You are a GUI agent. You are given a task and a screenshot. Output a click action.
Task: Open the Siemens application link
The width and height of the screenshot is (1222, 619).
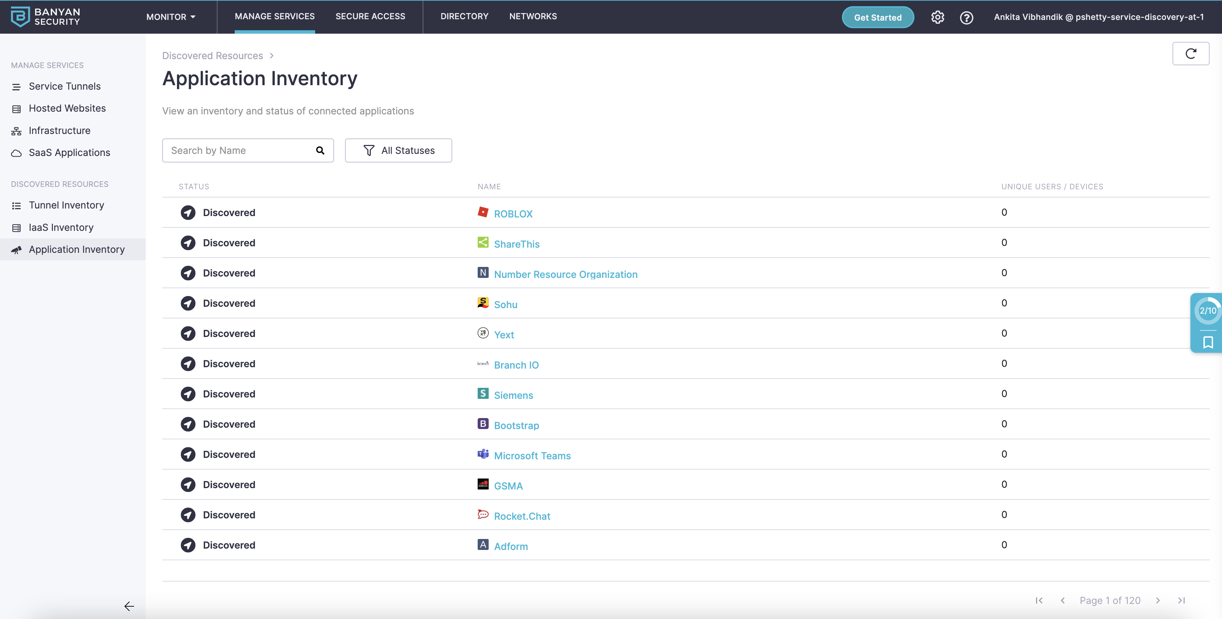(x=513, y=395)
